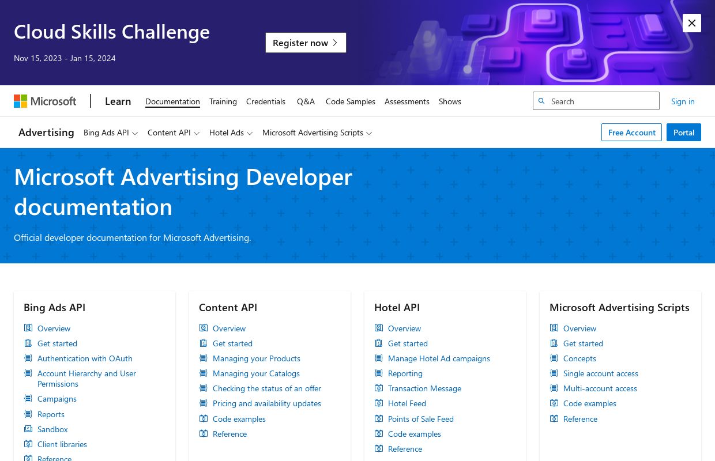Viewport: 715px width, 461px height.
Task: Open Scripts Get started link
Action: [x=583, y=343]
